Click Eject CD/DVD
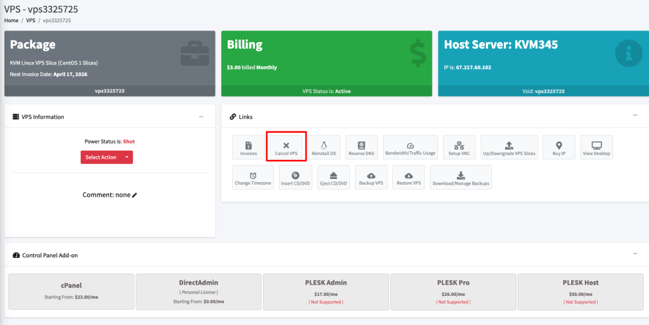This screenshot has height=325, width=649. click(333, 177)
